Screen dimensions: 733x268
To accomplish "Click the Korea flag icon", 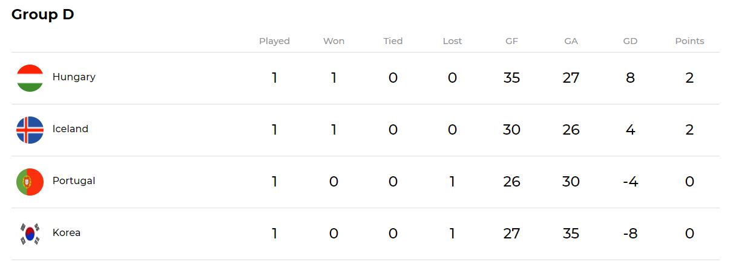I will pyautogui.click(x=30, y=234).
